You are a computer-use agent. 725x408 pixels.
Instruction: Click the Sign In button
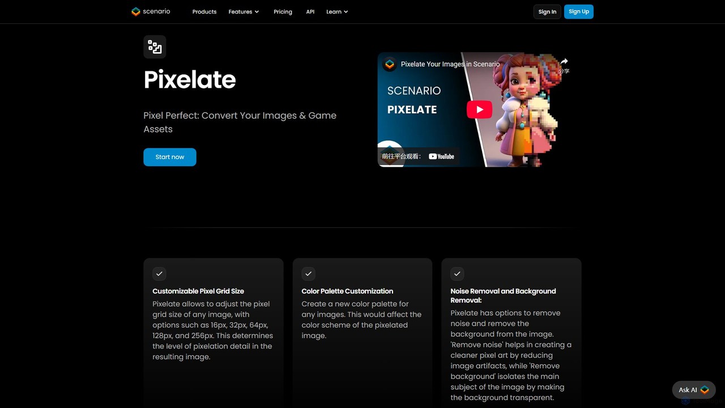tap(547, 11)
